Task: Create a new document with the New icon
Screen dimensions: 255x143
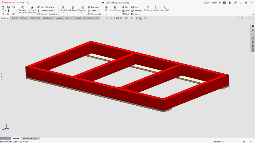Action: [x=3, y=11]
